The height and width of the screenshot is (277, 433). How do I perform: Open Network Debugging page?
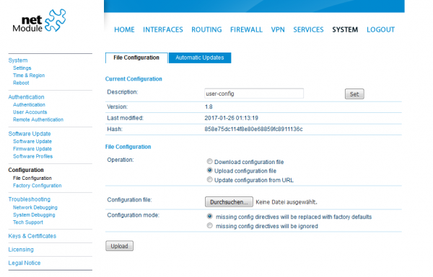[35, 207]
